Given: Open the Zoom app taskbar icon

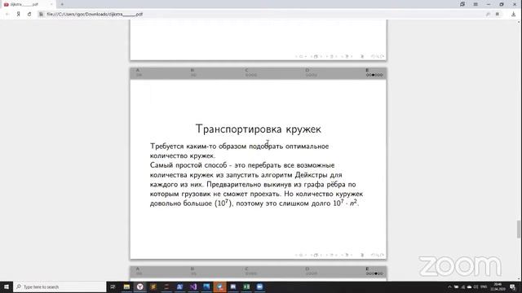Looking at the screenshot, I should pos(259,286).
